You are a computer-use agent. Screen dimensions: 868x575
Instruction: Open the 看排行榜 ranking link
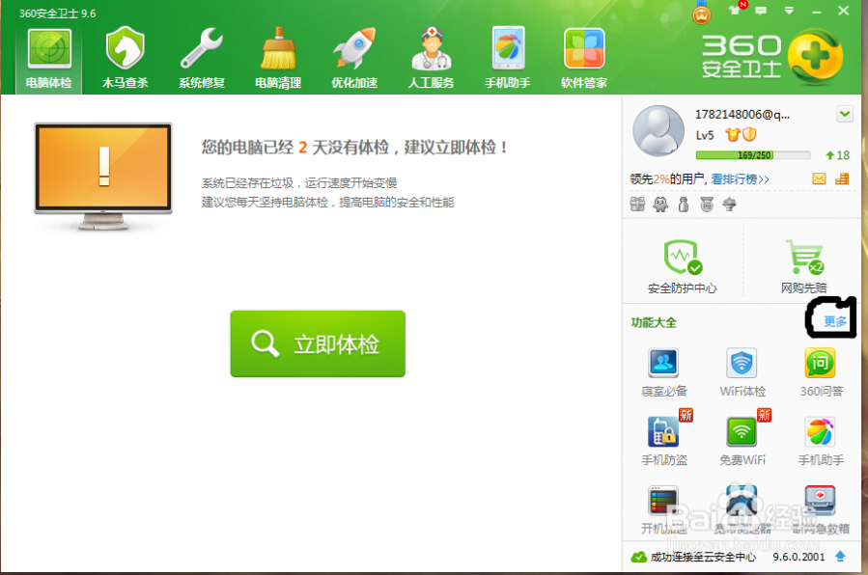pyautogui.click(x=740, y=179)
